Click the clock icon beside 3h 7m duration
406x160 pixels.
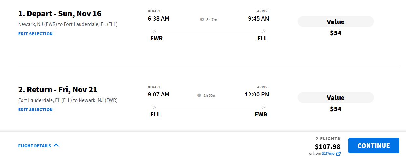coord(202,20)
